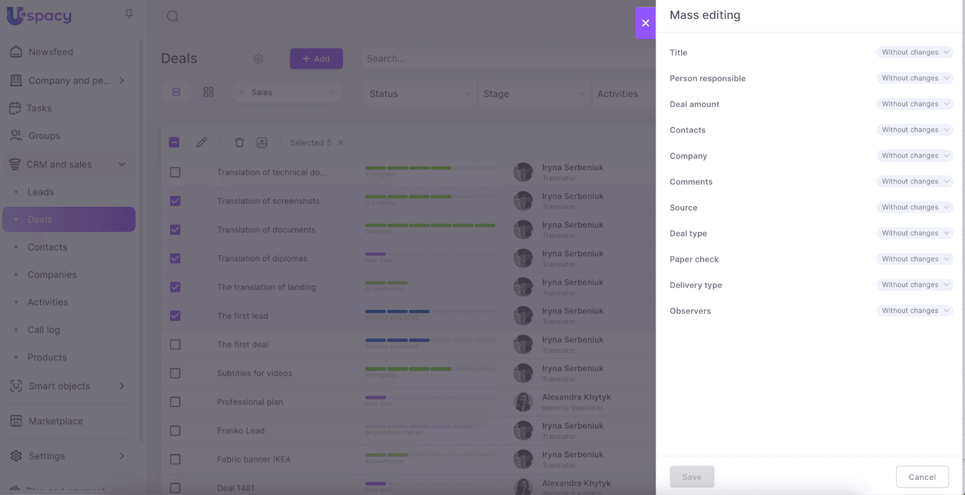Go to Marketplace in sidebar
The height and width of the screenshot is (495, 965).
[x=55, y=421]
